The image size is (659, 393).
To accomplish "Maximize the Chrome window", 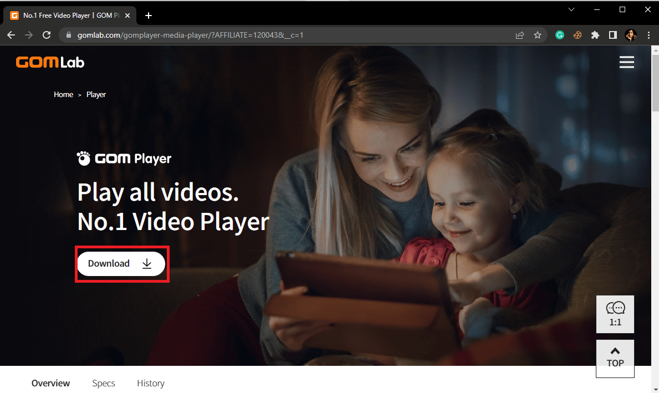I will coord(622,9).
